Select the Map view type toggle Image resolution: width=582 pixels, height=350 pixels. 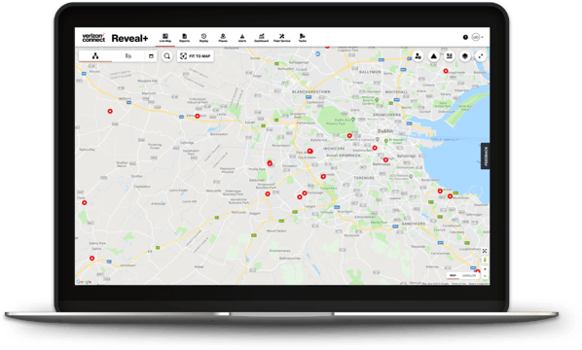(453, 276)
